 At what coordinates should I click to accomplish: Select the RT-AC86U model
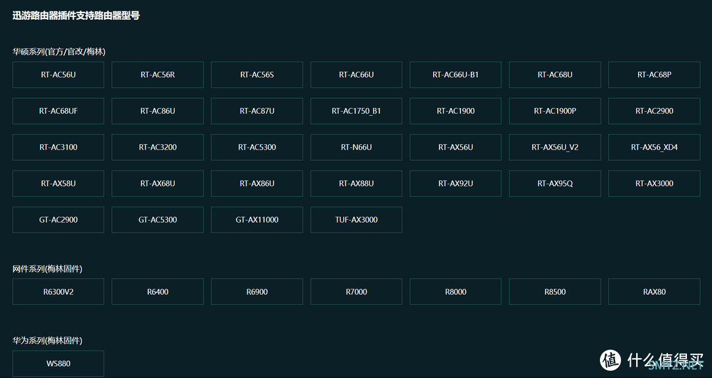tap(158, 111)
